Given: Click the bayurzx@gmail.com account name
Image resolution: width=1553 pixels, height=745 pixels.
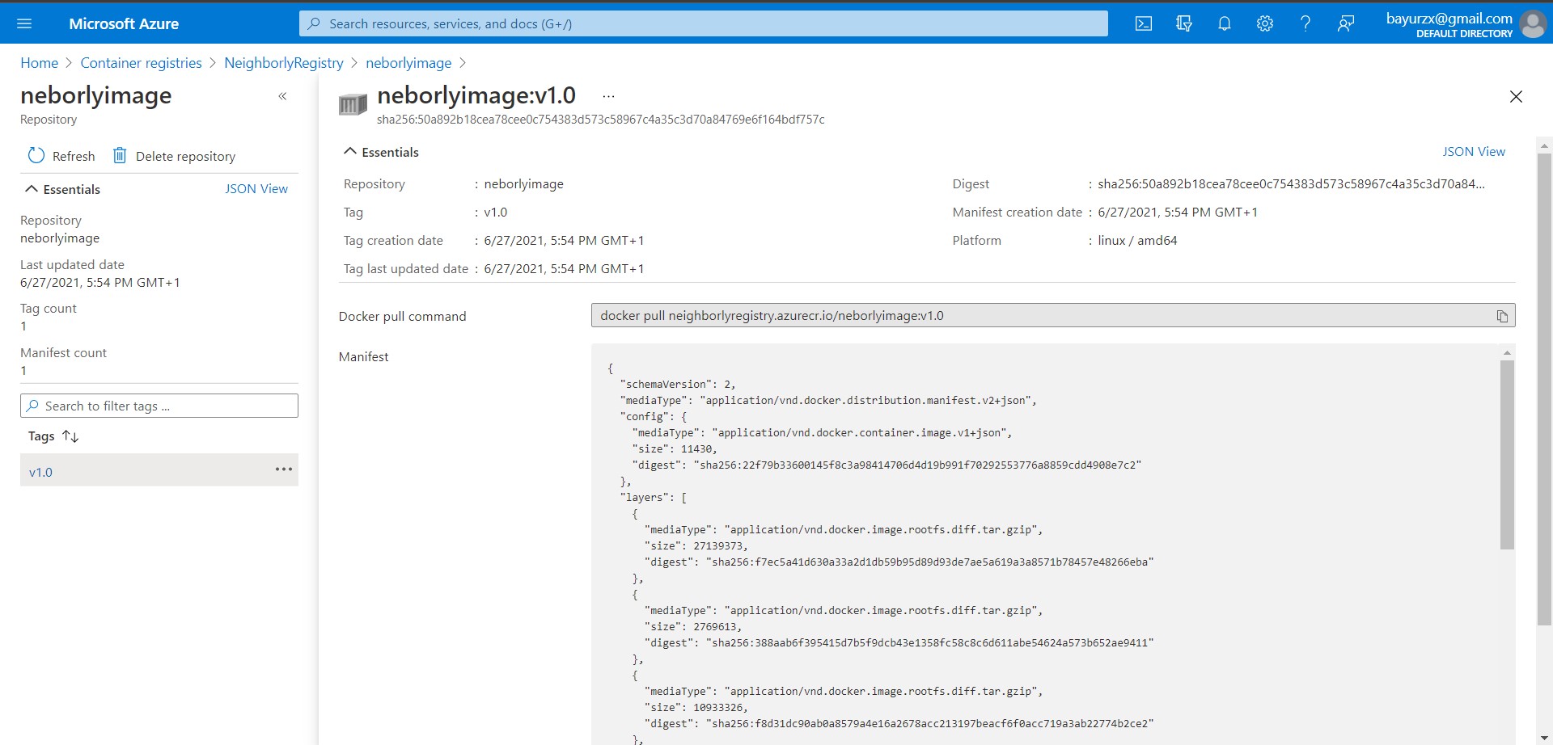Looking at the screenshot, I should (1449, 18).
